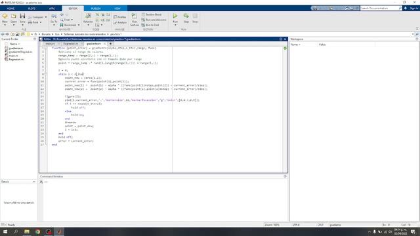420x236 pixels.
Task: Close the gradiente.m editor tab
Action: pos(105,44)
